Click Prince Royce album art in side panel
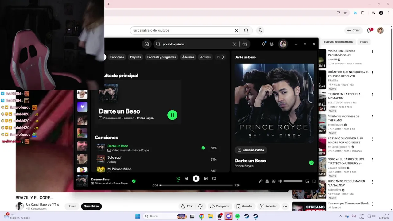Screen dimensions: 393x221 [x=274, y=103]
